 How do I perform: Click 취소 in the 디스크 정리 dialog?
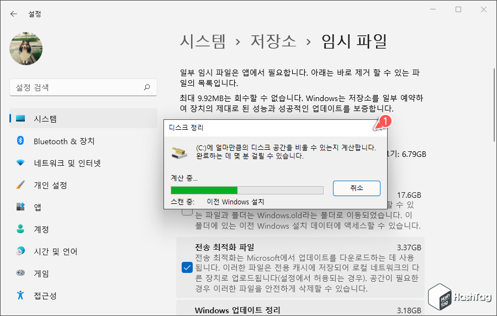pyautogui.click(x=357, y=188)
